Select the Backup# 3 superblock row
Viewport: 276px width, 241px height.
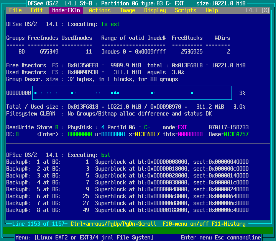click(x=127, y=176)
